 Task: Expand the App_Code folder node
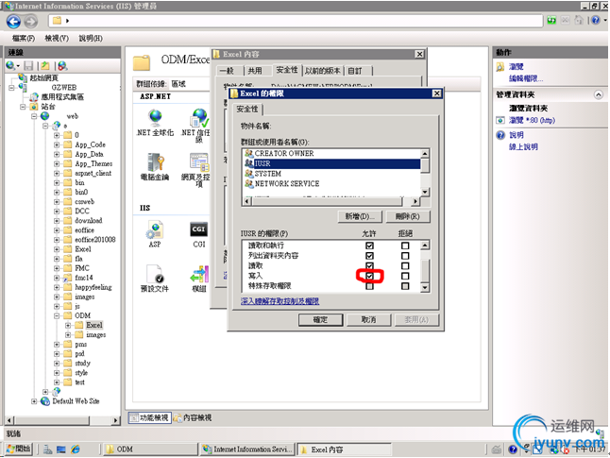pyautogui.click(x=57, y=144)
